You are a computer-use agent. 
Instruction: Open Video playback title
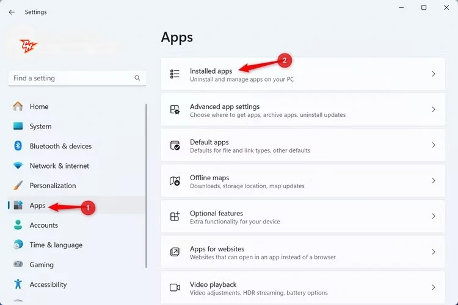213,284
